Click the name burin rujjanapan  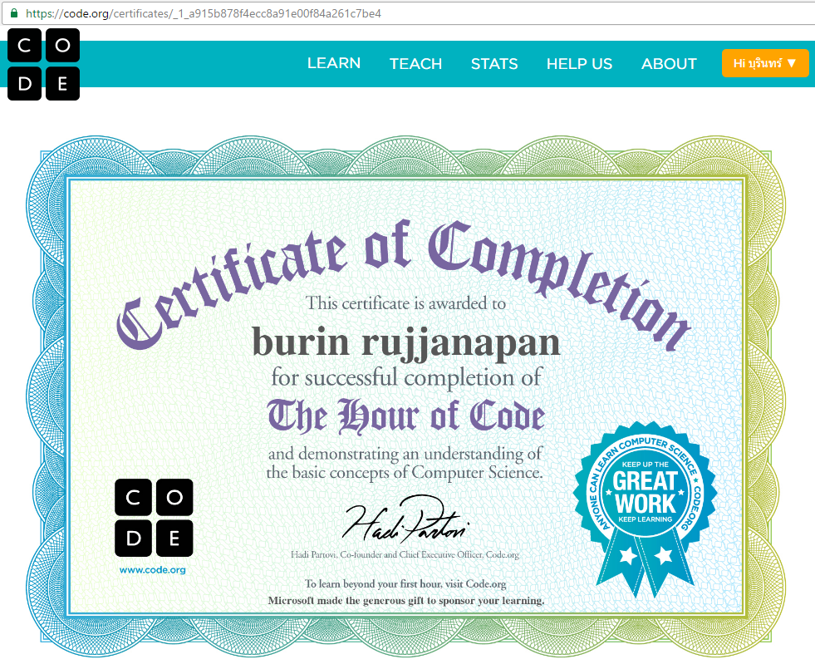[x=405, y=341]
